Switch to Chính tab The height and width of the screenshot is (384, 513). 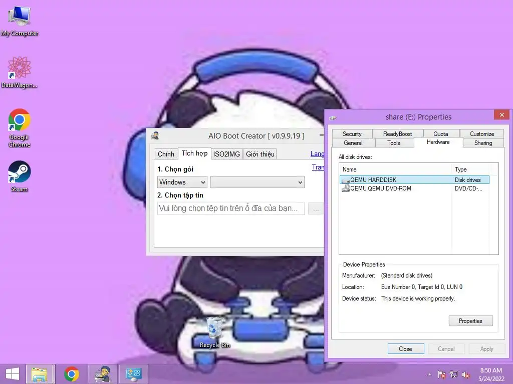click(x=166, y=154)
